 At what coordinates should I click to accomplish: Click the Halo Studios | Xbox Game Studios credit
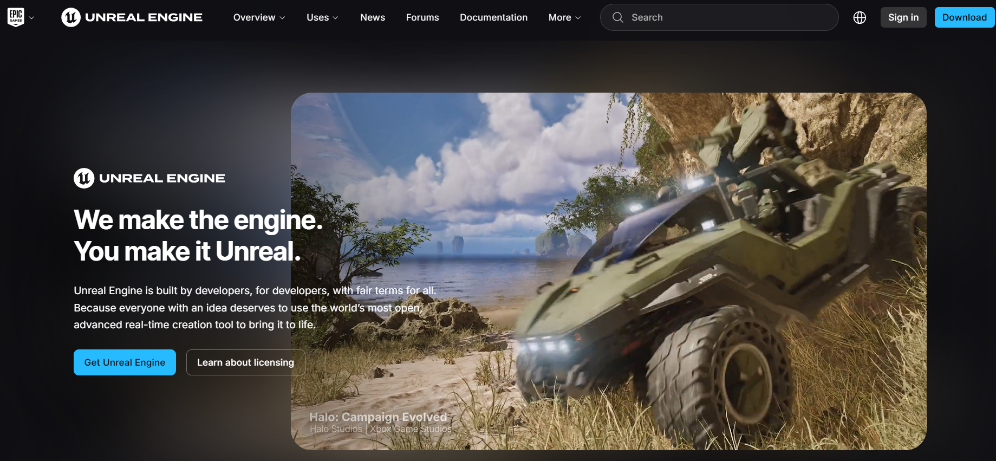[x=380, y=429]
